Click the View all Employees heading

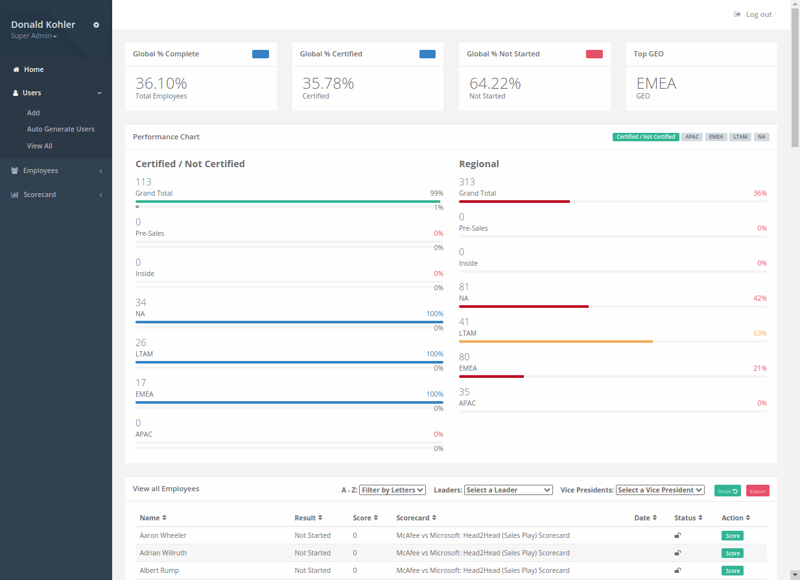166,489
